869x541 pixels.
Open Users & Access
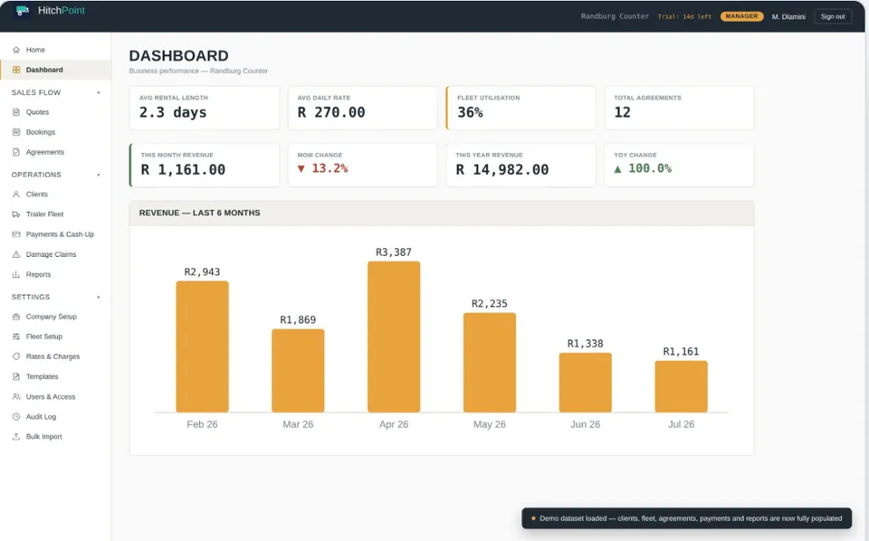pyautogui.click(x=55, y=396)
